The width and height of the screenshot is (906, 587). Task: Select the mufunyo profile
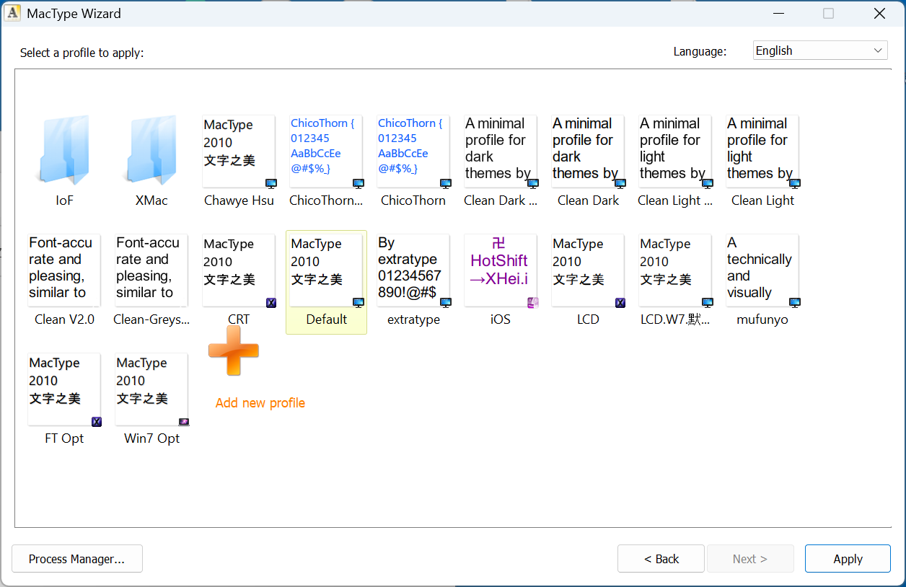(762, 271)
